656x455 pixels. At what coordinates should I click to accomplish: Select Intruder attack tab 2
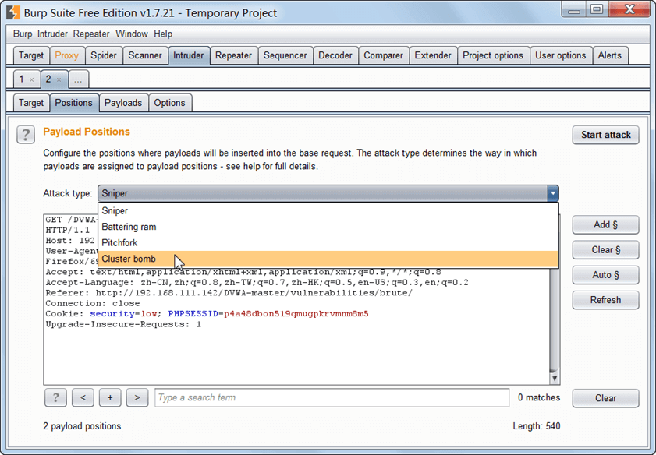coord(48,79)
